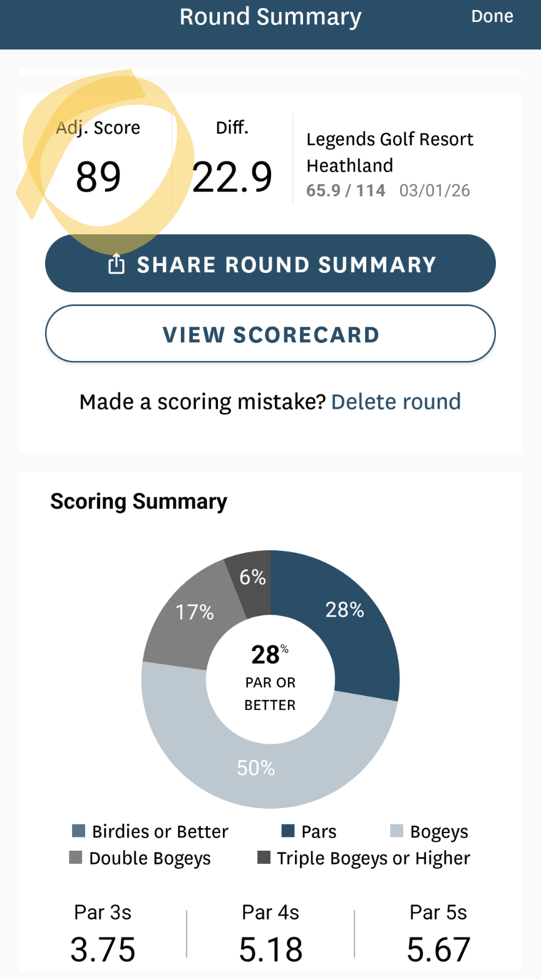Select the Double Bogeys legend swatch

tap(75, 858)
